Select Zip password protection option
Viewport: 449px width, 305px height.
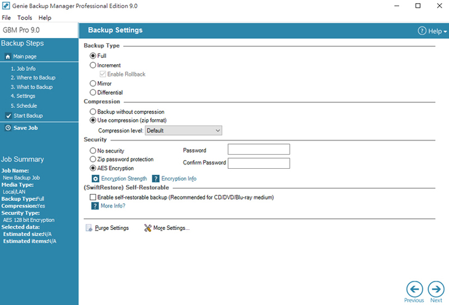[93, 159]
